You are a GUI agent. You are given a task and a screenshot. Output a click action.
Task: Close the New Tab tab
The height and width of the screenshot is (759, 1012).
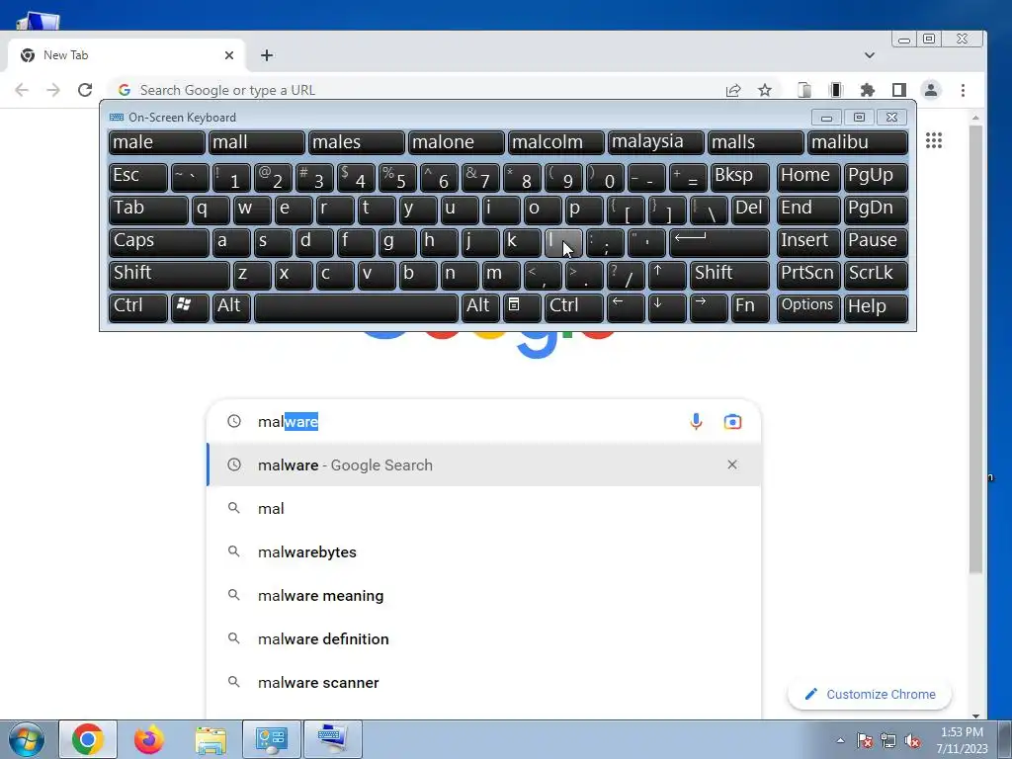(x=229, y=55)
